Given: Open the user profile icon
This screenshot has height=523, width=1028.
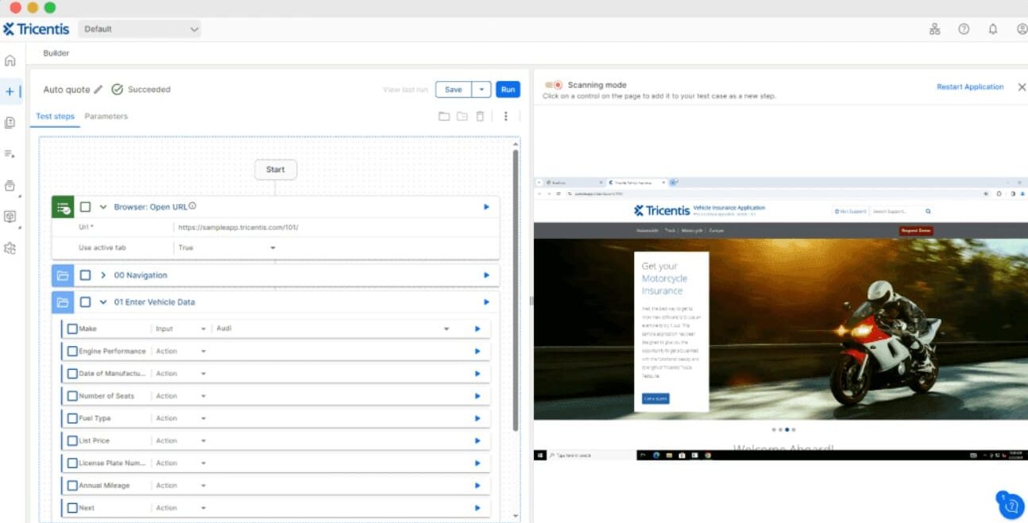Looking at the screenshot, I should pos(1022,29).
